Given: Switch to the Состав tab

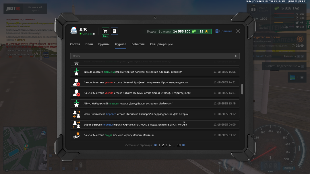Looking at the screenshot, I should click(x=75, y=44).
